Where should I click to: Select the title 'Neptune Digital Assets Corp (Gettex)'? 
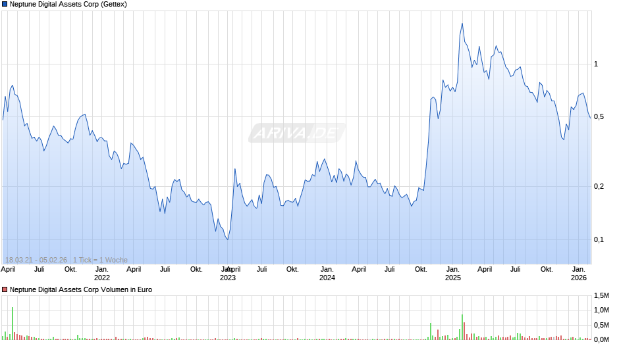68,5
